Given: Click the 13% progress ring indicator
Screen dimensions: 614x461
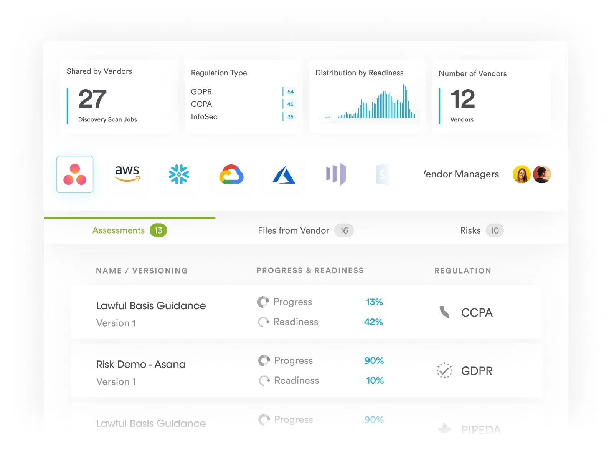Looking at the screenshot, I should (263, 302).
